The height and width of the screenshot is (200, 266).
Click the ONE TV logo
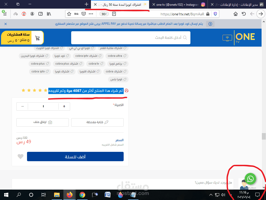(239, 37)
